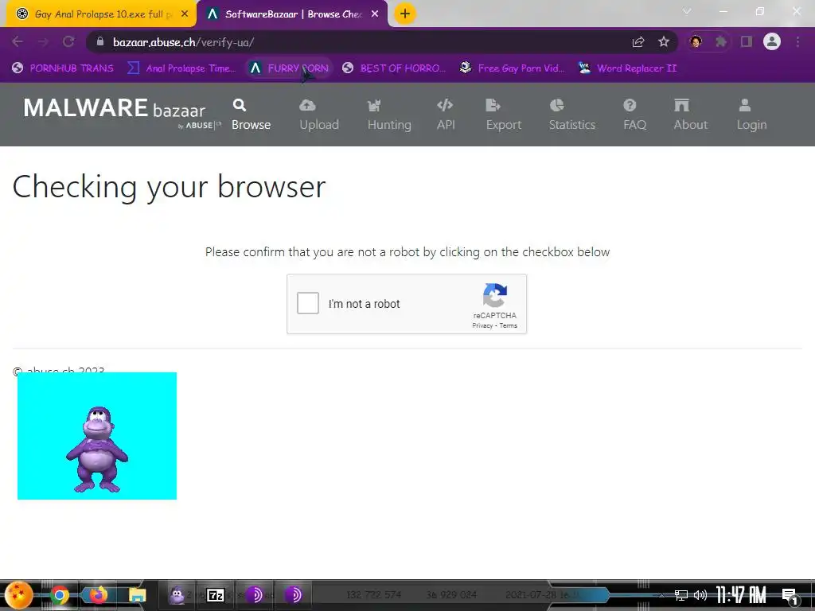Launch Firefox from the taskbar
This screenshot has width=815, height=611.
click(x=98, y=595)
